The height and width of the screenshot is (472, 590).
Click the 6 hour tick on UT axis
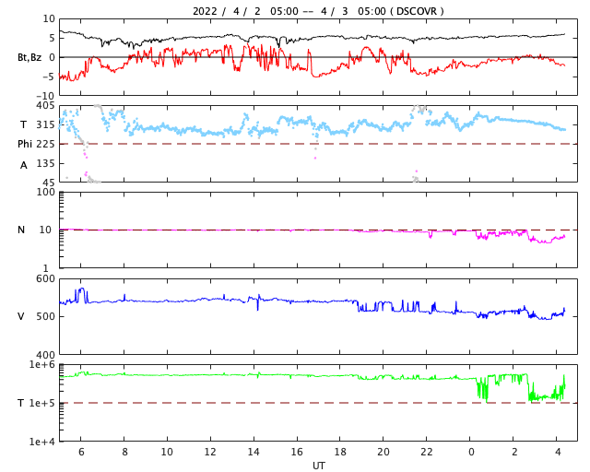(81, 452)
